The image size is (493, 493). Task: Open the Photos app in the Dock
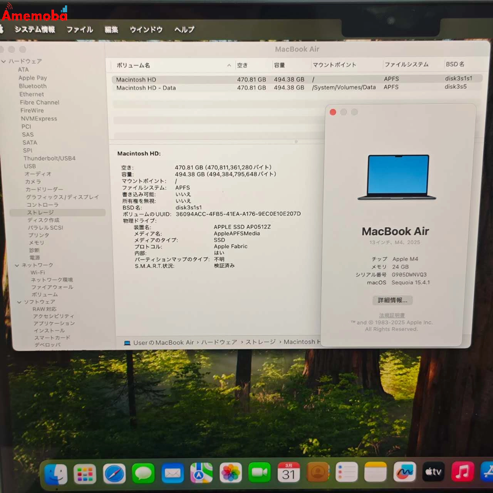(230, 473)
